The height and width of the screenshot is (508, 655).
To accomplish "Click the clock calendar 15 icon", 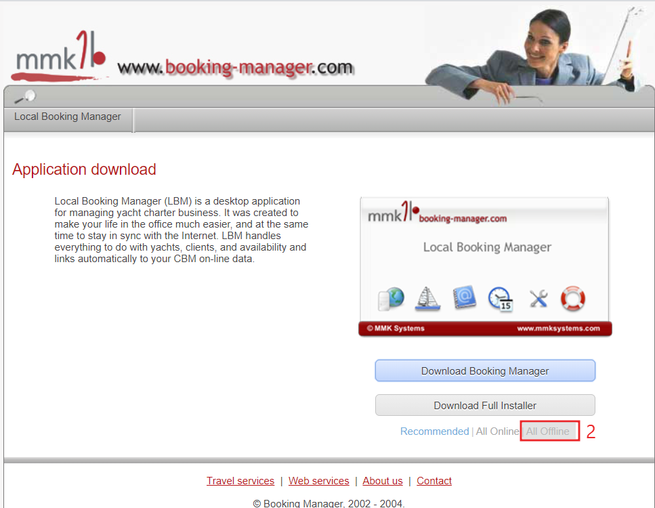I will [x=501, y=299].
